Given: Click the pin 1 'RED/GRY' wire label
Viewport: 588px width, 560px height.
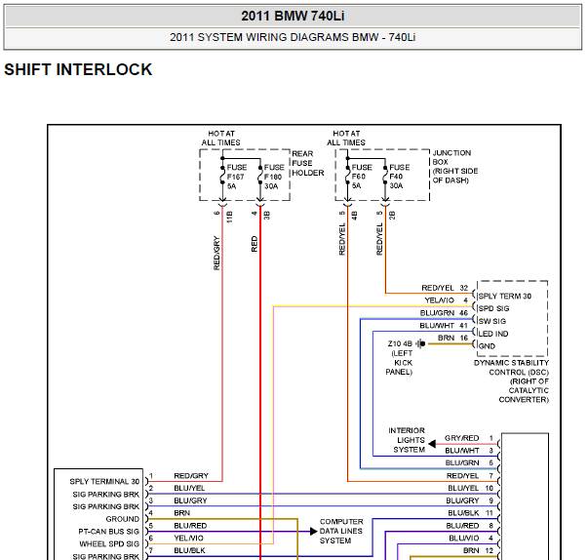Looking at the screenshot, I should tap(191, 476).
